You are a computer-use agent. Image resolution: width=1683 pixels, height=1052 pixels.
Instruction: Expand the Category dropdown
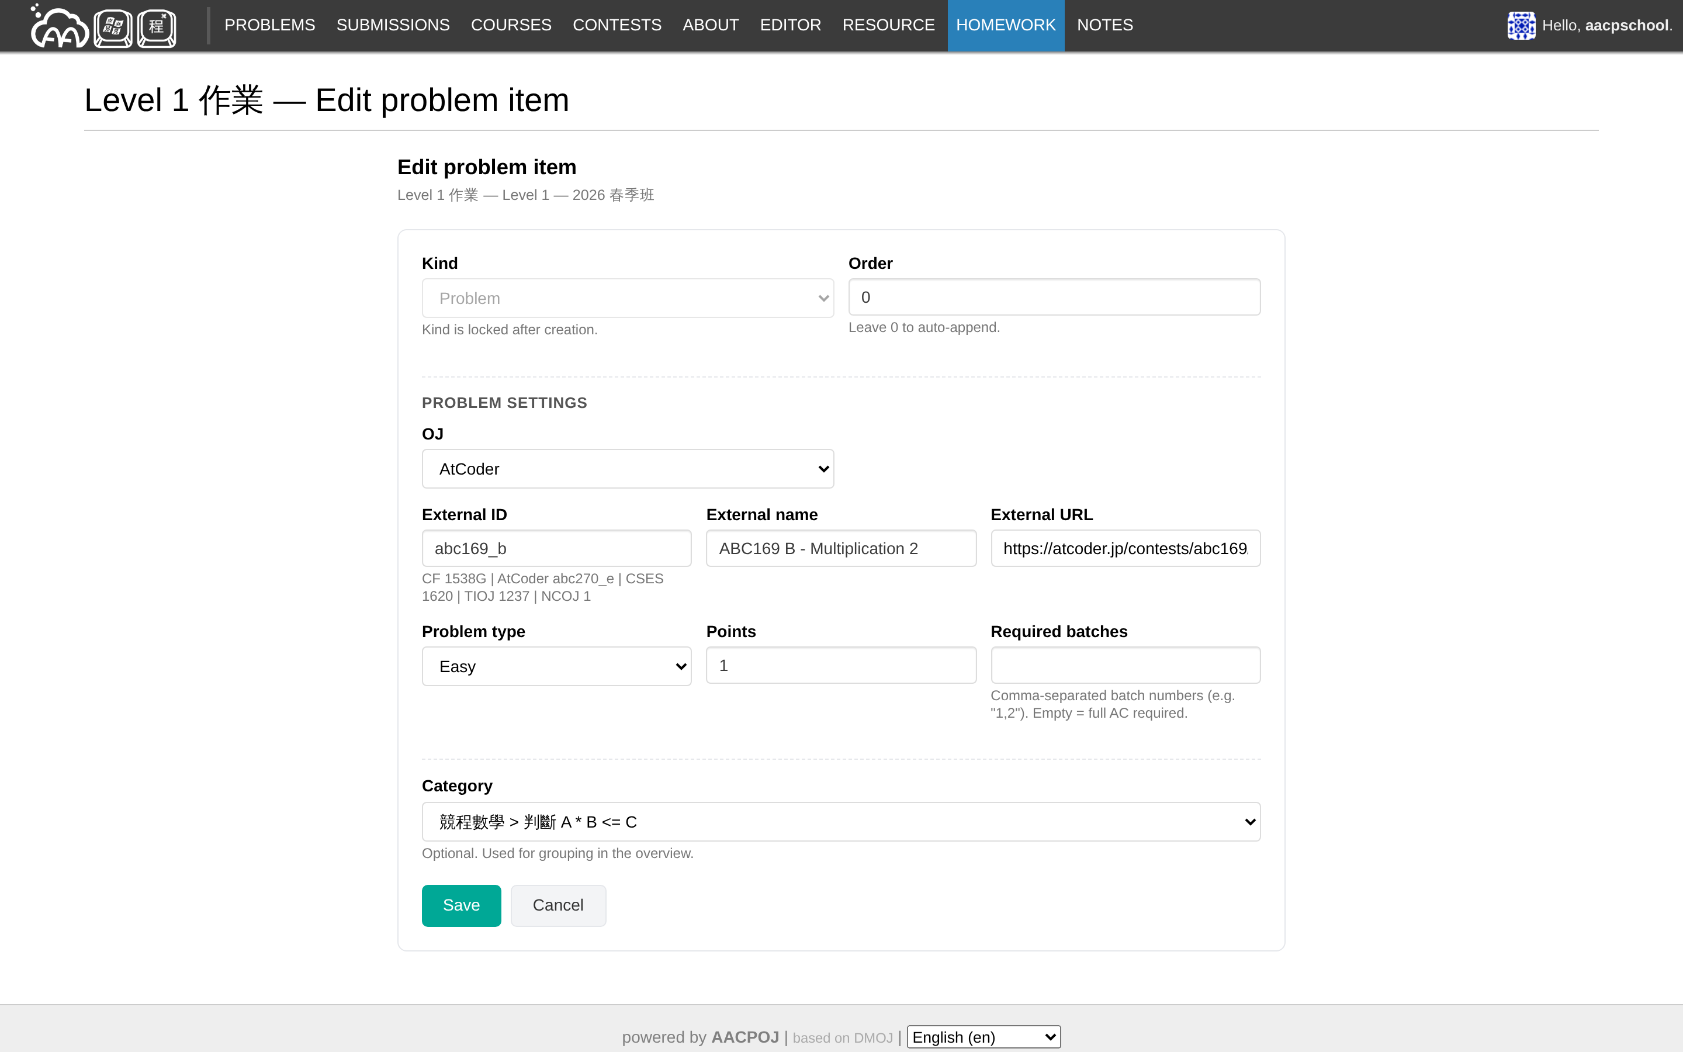tap(841, 822)
